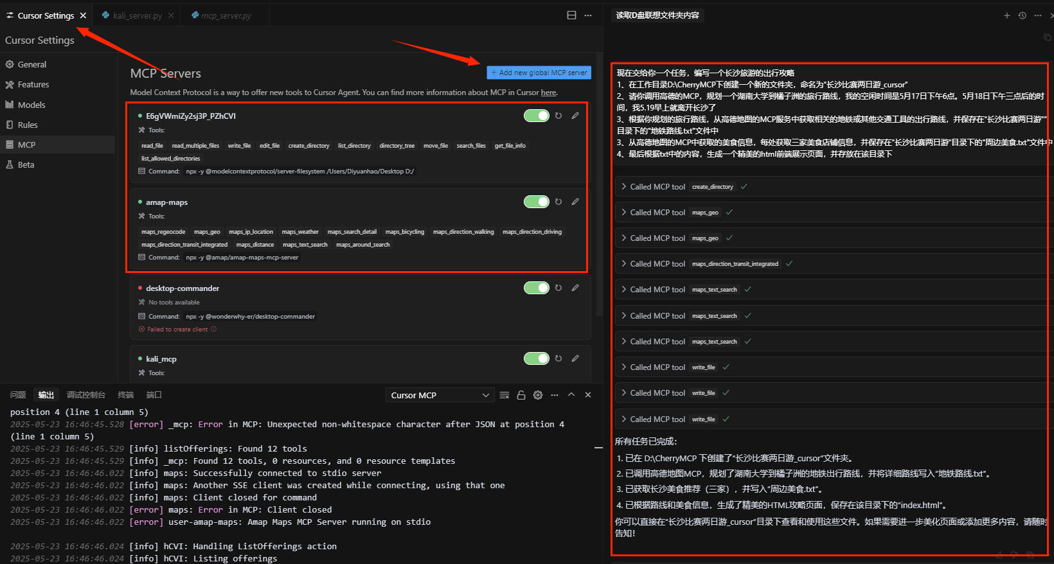
Task: Edit the kali_mcp server with pencil icon
Action: click(x=575, y=358)
